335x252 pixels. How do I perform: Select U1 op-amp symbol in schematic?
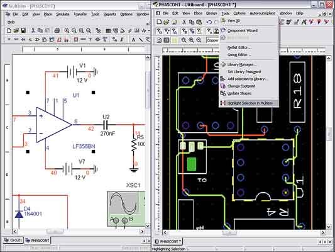pyautogui.click(x=53, y=125)
